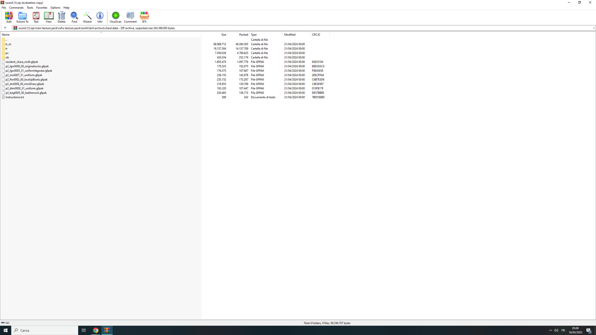Select the pc folder icon

tap(3, 53)
